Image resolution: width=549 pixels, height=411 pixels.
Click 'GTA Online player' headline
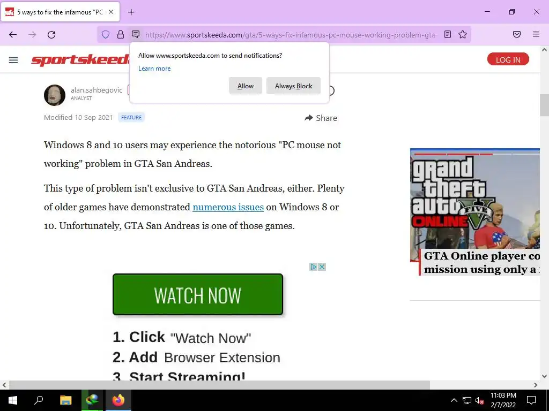[x=482, y=262]
